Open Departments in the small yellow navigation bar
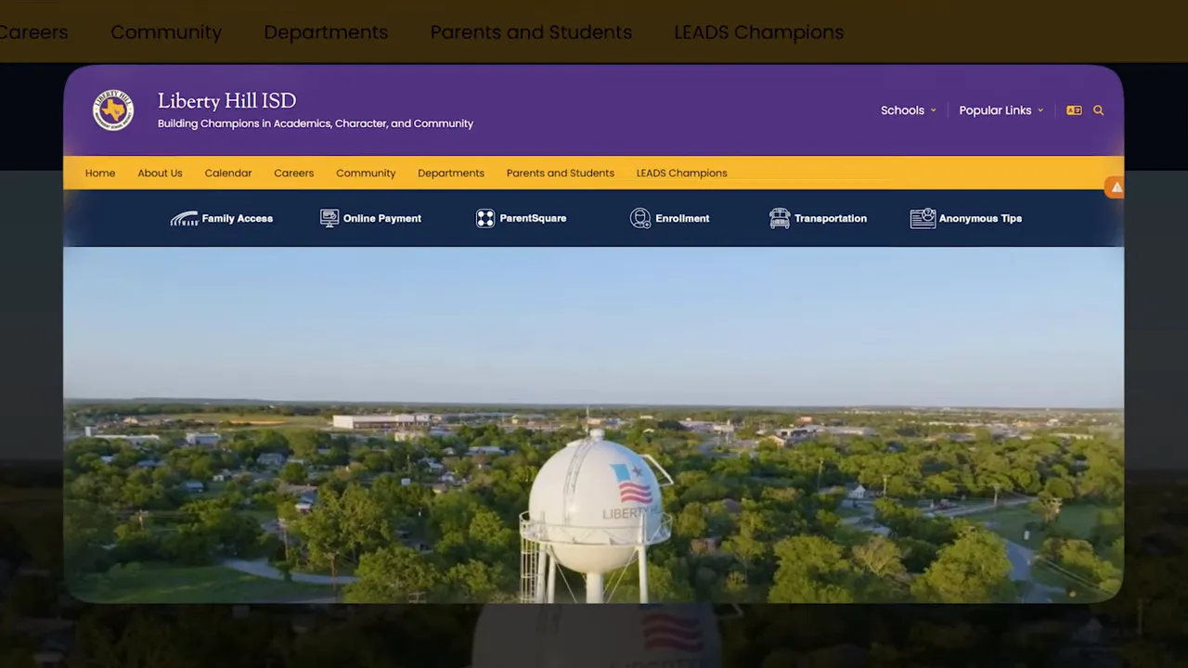Screen dimensions: 1188x668 coord(451,173)
